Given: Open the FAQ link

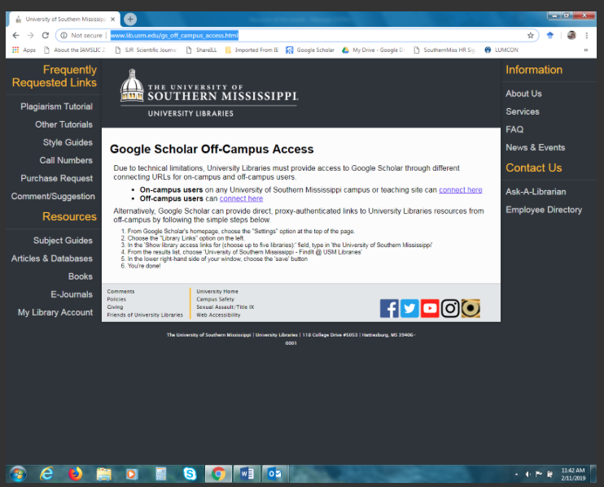Looking at the screenshot, I should (x=514, y=129).
